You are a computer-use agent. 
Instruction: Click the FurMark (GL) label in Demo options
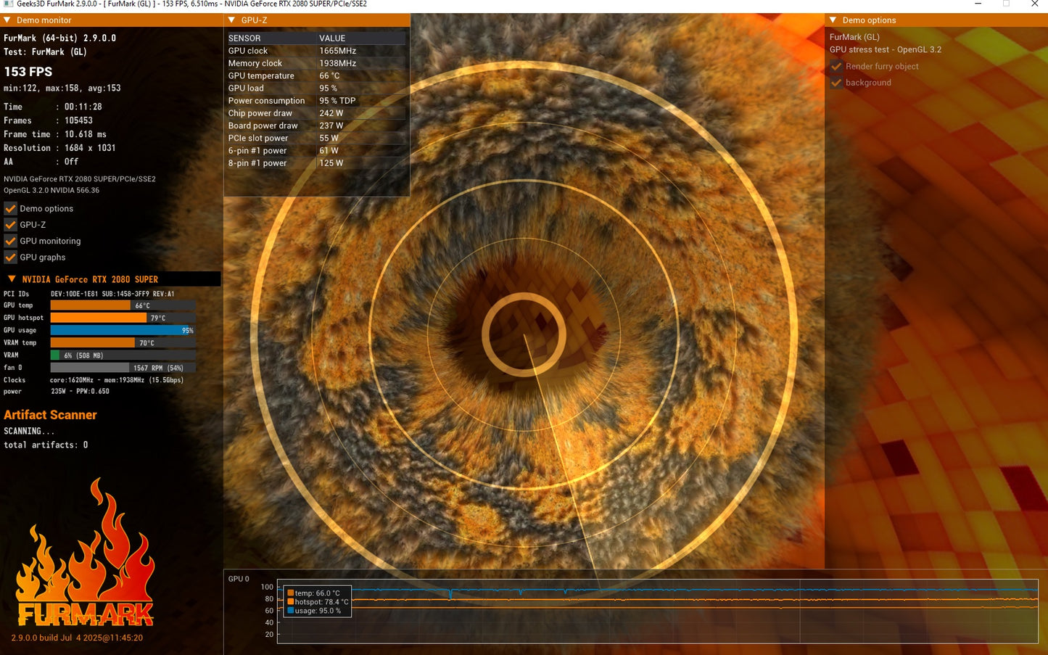(854, 37)
